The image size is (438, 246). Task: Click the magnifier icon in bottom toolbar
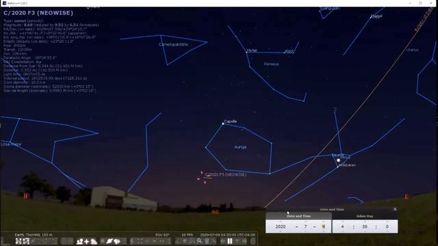point(199,241)
